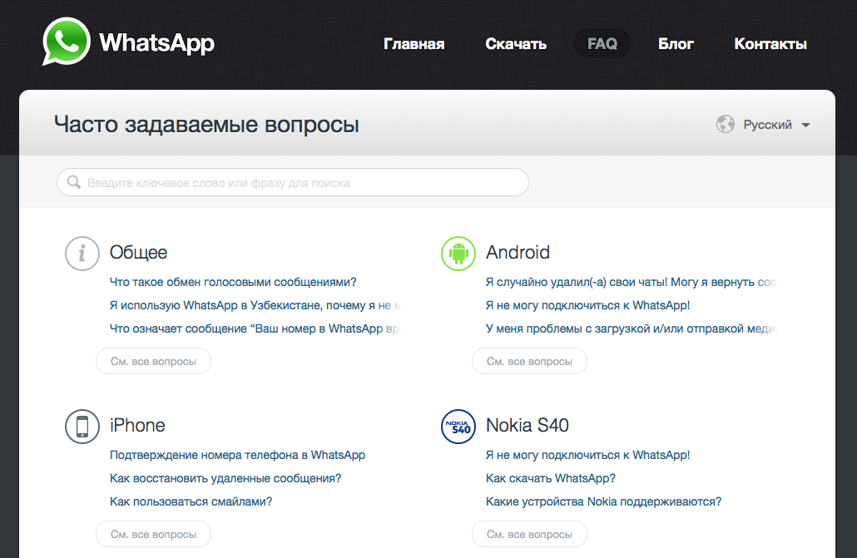
Task: View all questions under Android
Action: [x=530, y=361]
